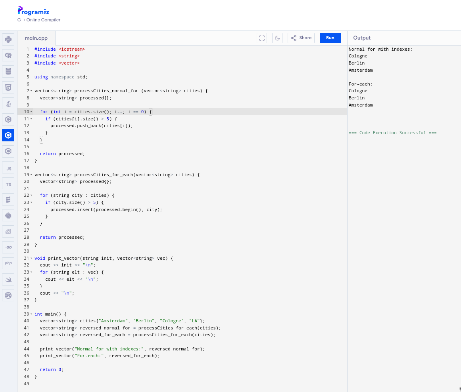Fold processCities_for_each function at line 19
The image size is (461, 392).
point(31,175)
